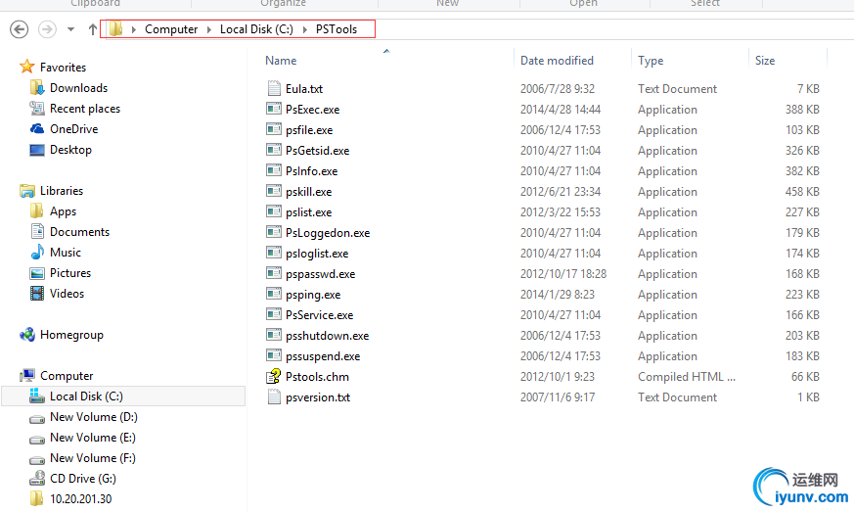The width and height of the screenshot is (854, 513).
Task: Click the Music note icon
Action: pos(37,252)
